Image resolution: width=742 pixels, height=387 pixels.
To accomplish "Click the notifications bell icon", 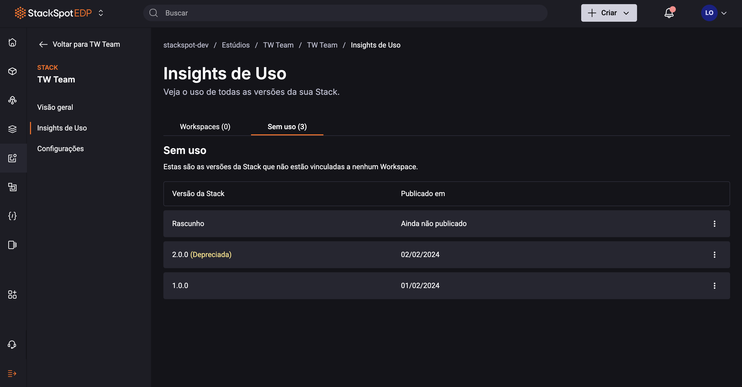I will pos(669,13).
